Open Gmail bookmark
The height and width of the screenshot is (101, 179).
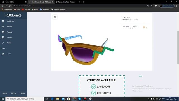click(17, 9)
